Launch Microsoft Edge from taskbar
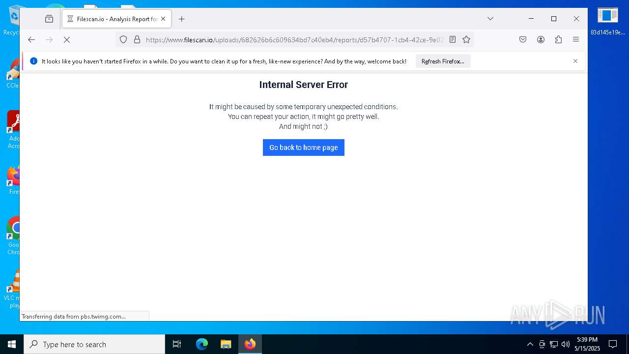629x354 pixels. click(202, 344)
